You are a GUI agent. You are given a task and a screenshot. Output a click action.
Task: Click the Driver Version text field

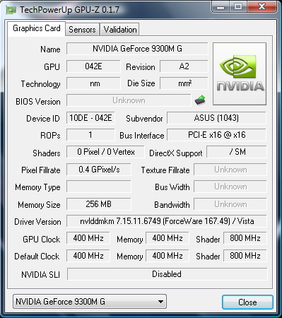tap(167, 221)
